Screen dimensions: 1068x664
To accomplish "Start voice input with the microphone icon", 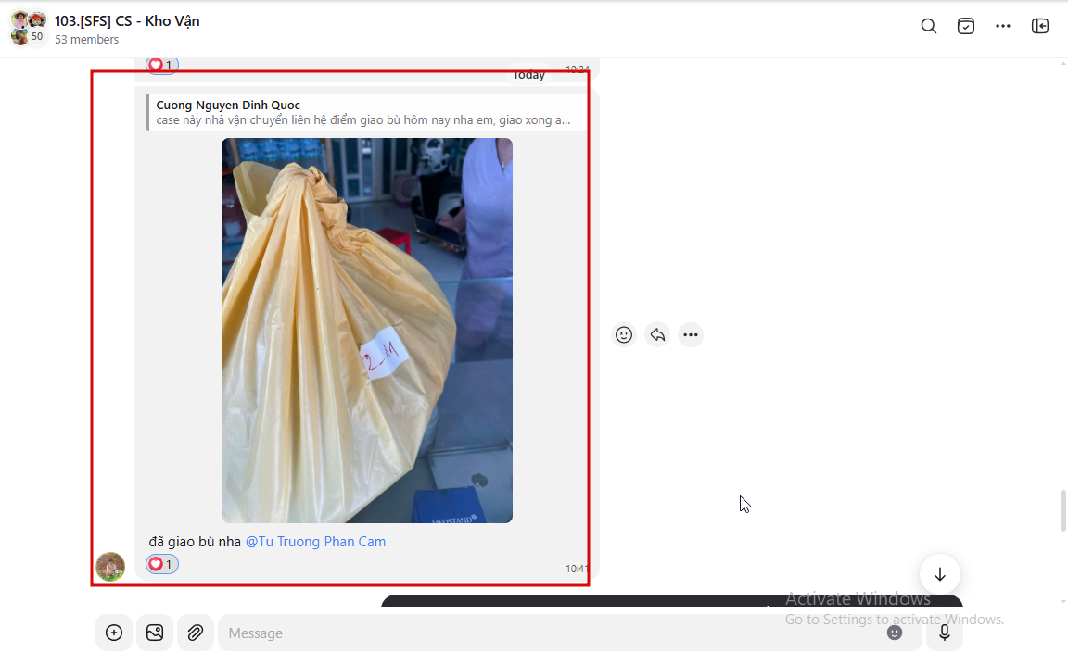I will click(945, 633).
